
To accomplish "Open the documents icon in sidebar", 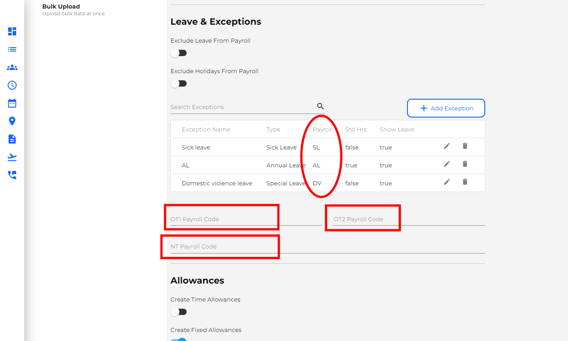I will click(x=12, y=139).
